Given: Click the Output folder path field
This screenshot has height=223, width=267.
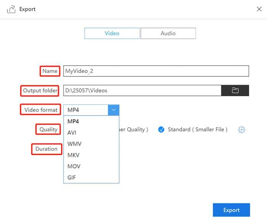Looking at the screenshot, I should [142, 90].
